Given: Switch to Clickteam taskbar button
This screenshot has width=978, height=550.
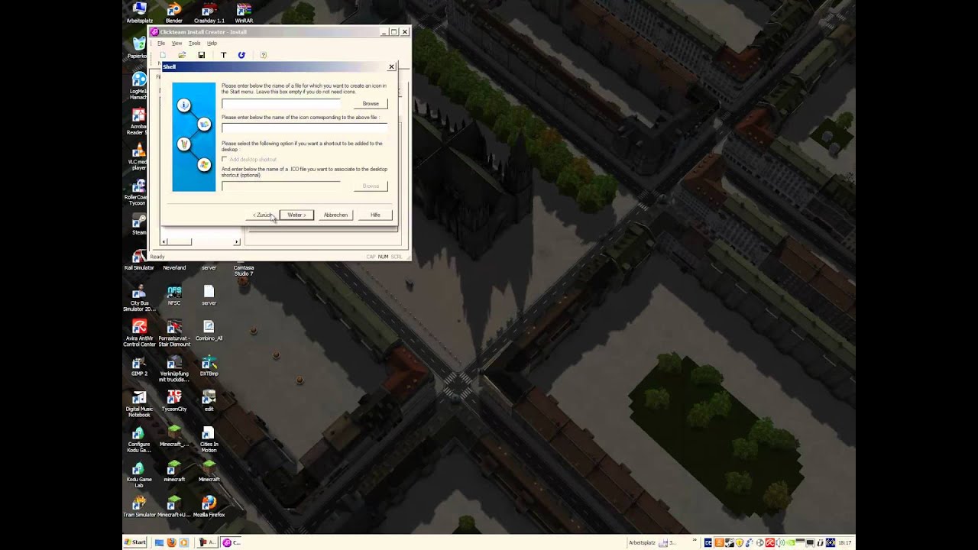Looking at the screenshot, I should click(x=231, y=542).
